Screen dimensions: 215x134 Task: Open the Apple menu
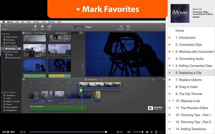(x=3, y=22)
